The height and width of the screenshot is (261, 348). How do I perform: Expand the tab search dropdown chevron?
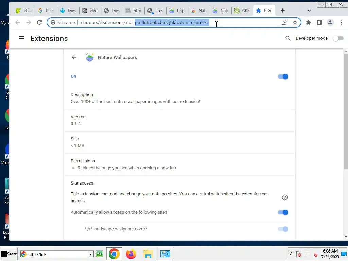(309, 11)
